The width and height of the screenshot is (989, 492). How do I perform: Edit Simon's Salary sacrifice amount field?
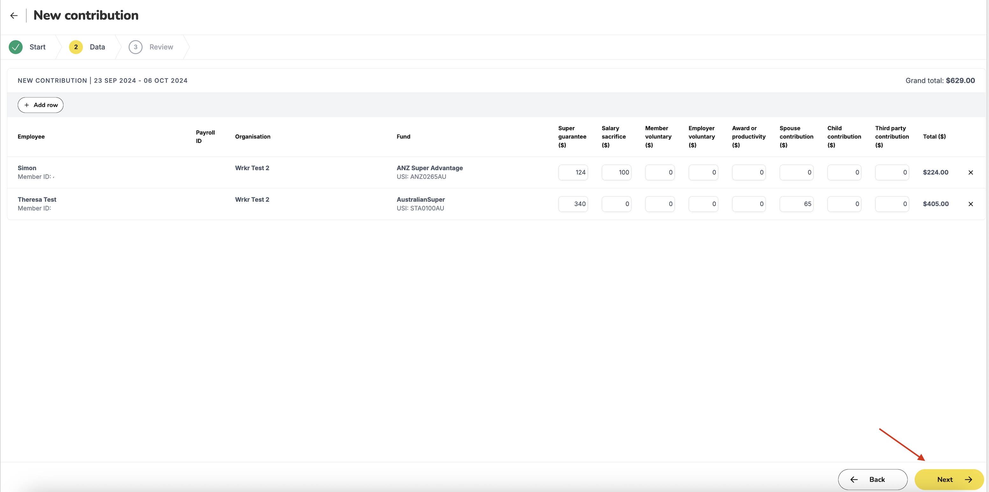click(616, 172)
